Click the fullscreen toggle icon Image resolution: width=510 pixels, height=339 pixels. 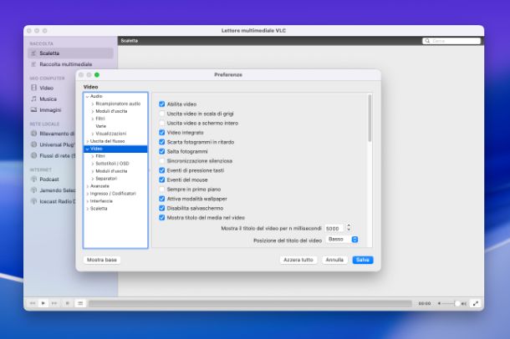(x=476, y=303)
